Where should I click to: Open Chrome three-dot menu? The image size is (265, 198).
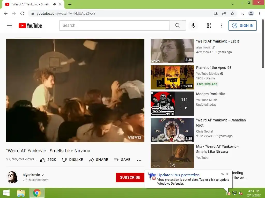[x=259, y=13]
